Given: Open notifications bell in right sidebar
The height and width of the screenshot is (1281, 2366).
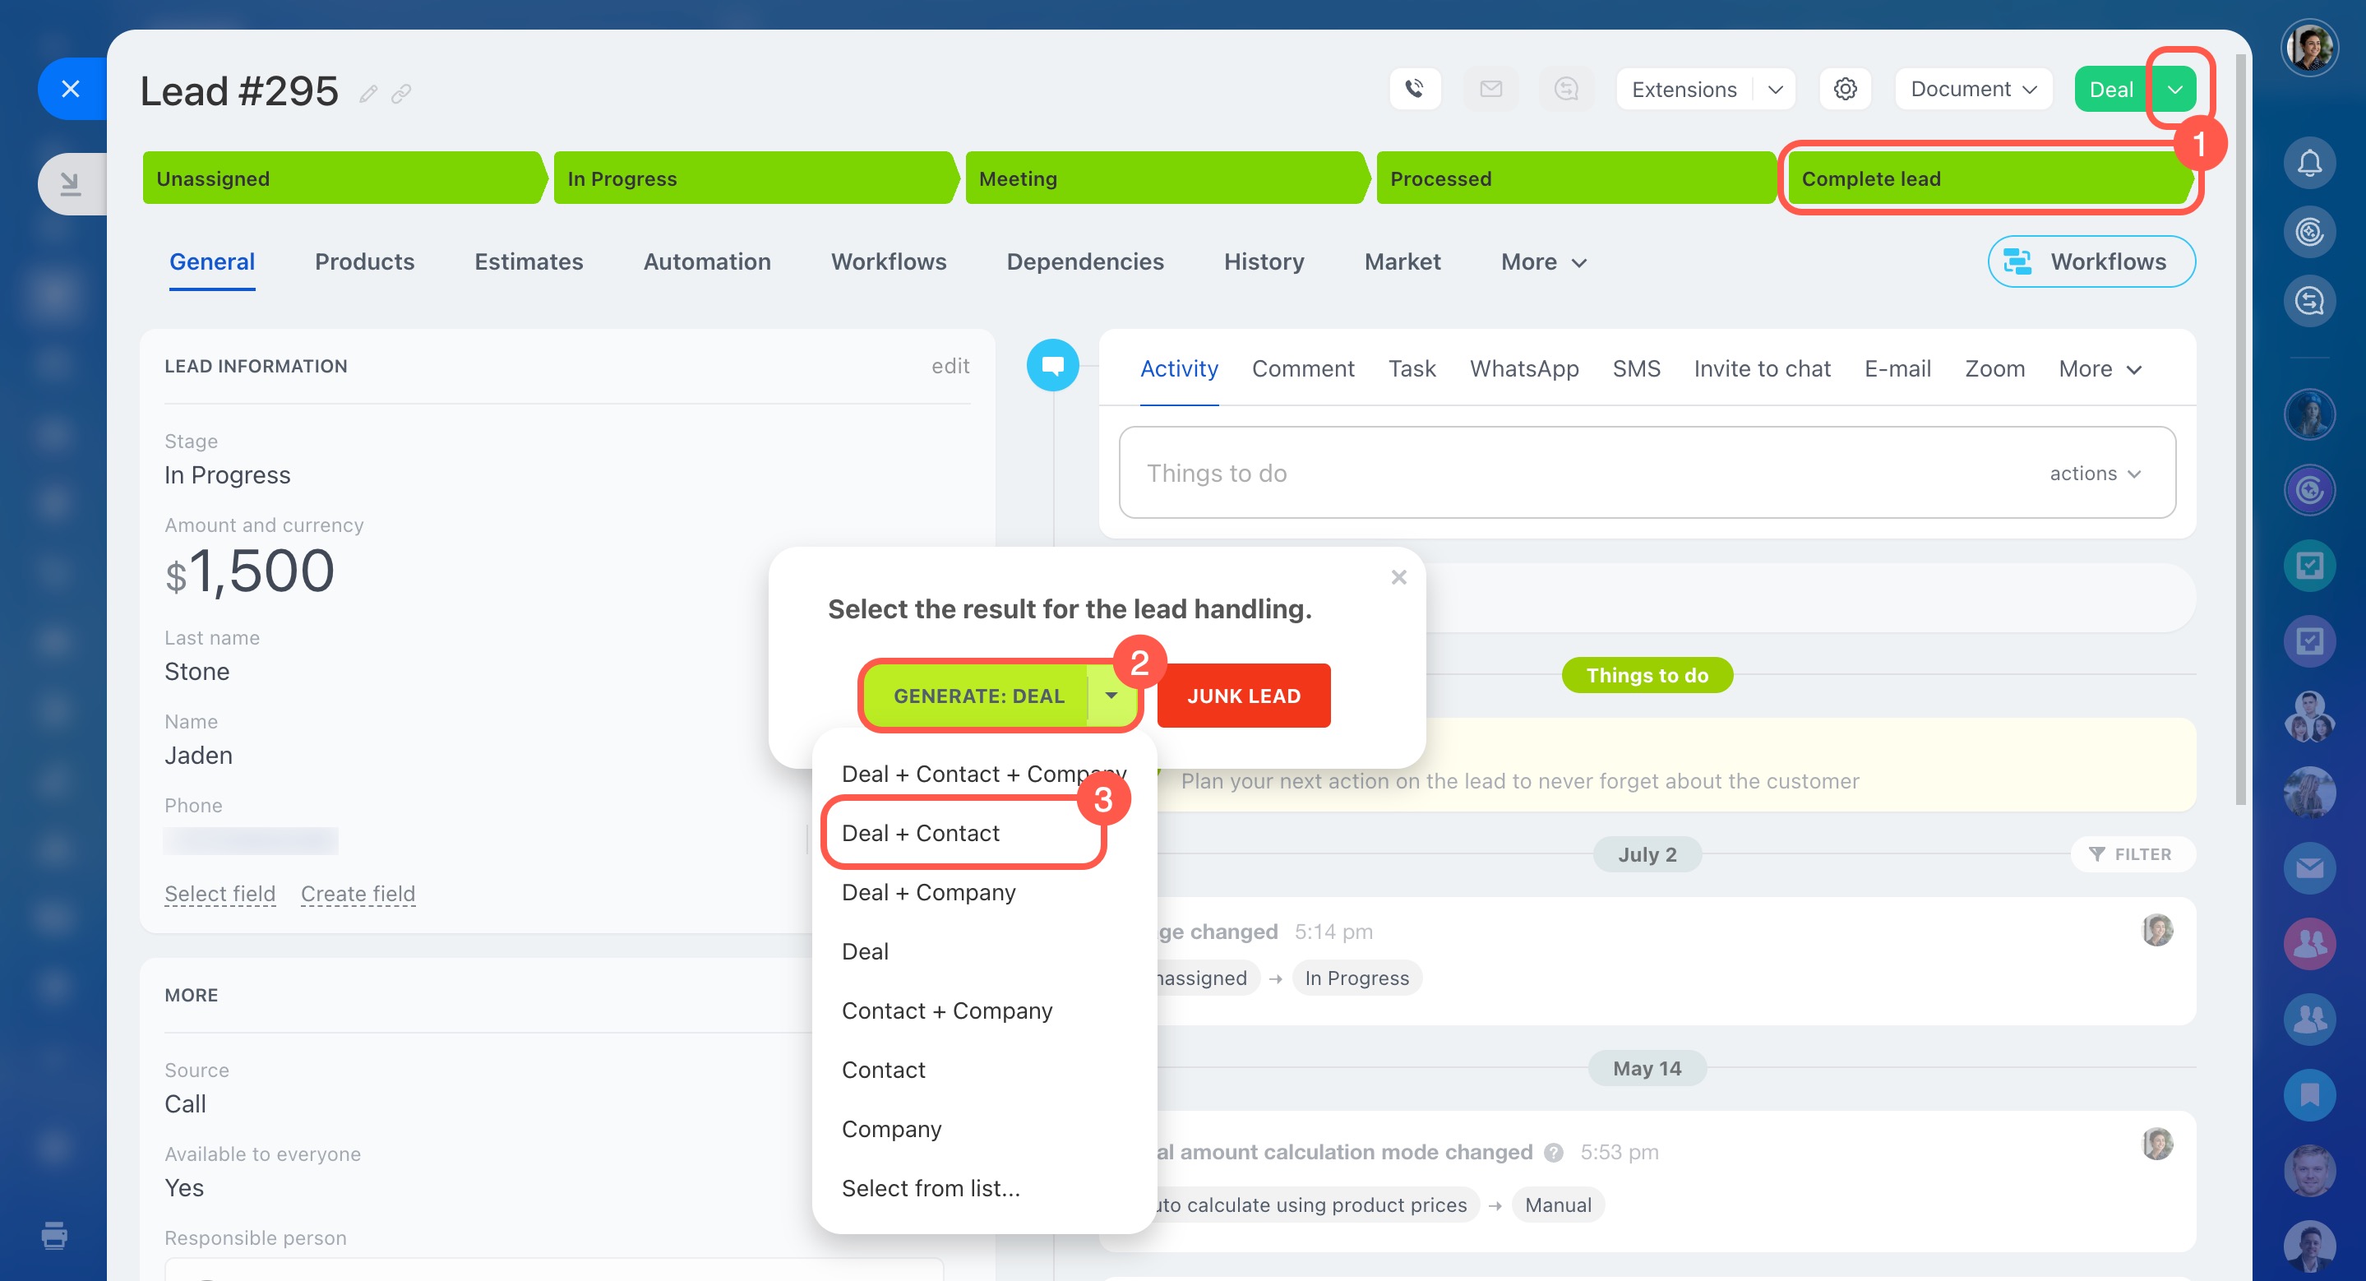Looking at the screenshot, I should tap(2308, 164).
